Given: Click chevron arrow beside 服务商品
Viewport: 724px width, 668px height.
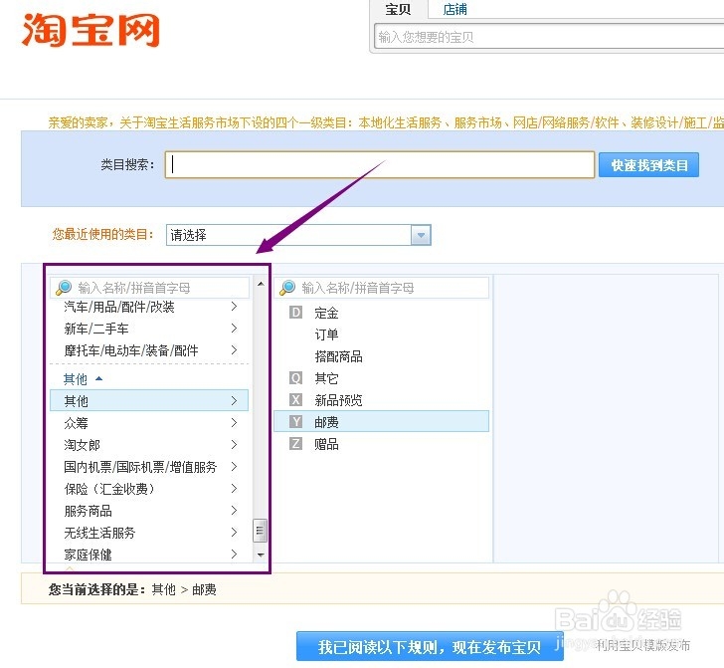Looking at the screenshot, I should (234, 511).
